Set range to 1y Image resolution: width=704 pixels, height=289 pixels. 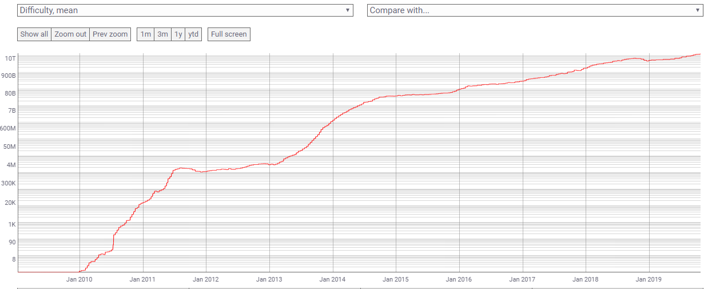tap(178, 34)
